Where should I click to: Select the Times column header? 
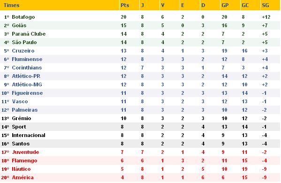(x=11, y=5)
